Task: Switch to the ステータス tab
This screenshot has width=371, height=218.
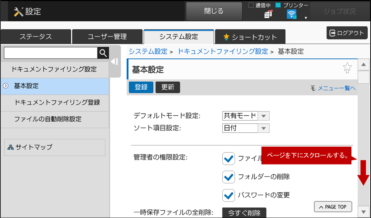Action: pyautogui.click(x=36, y=37)
